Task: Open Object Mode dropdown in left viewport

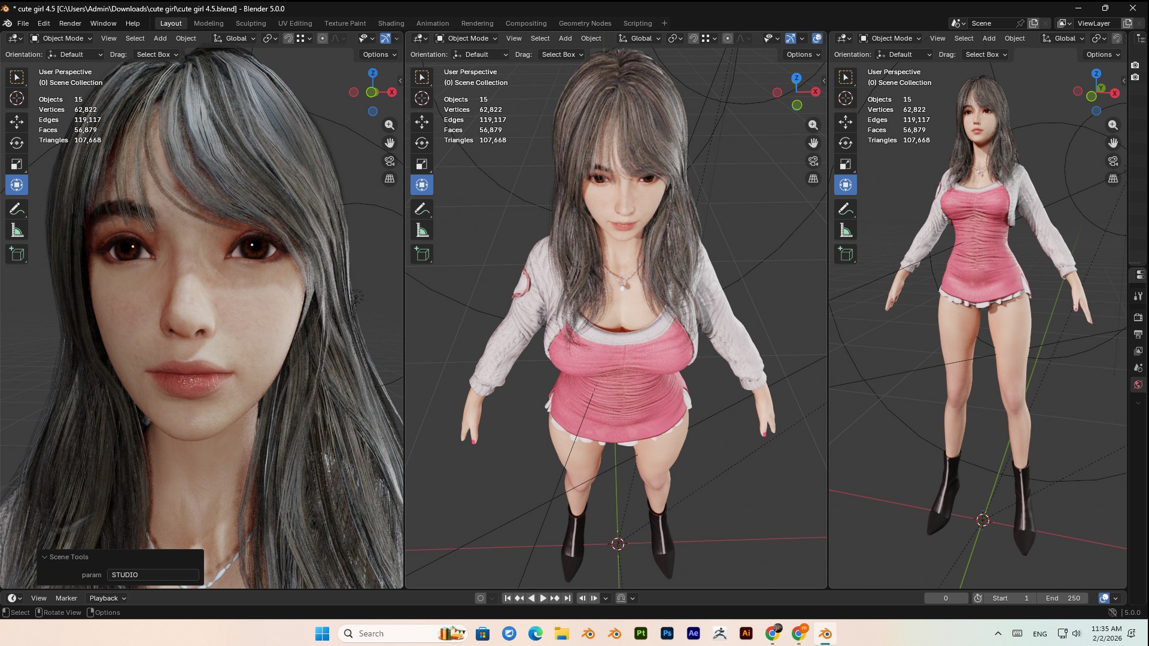Action: point(61,38)
